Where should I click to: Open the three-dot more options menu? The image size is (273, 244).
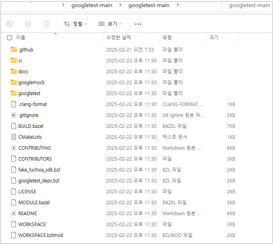[x=138, y=24]
